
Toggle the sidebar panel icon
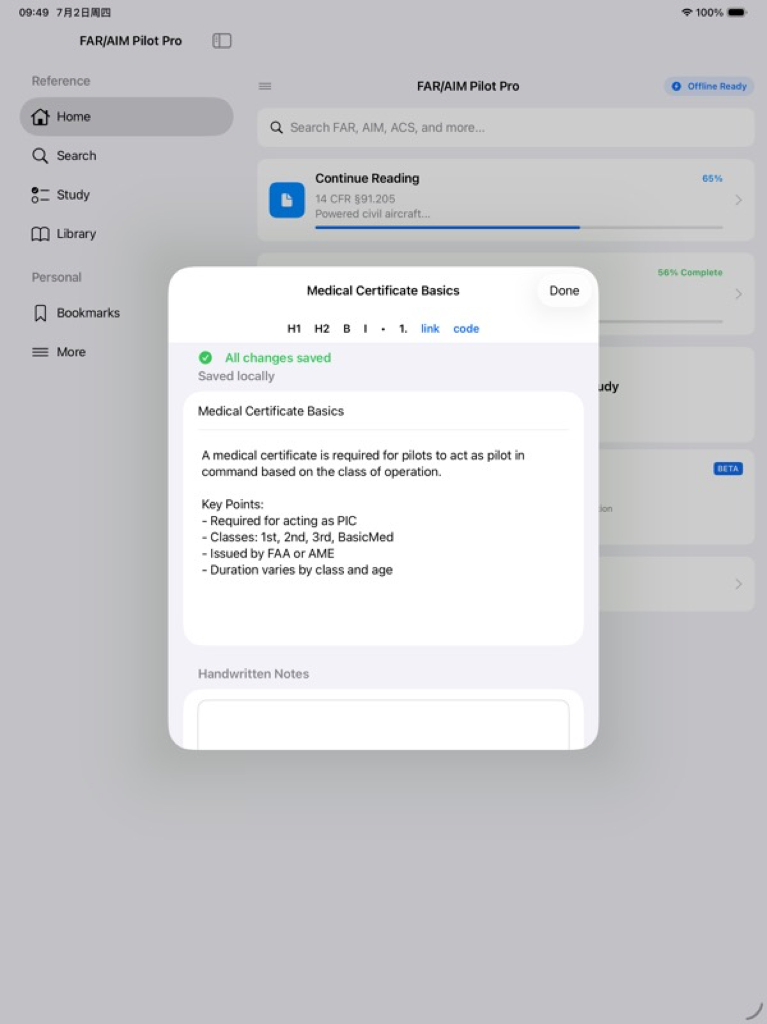222,41
